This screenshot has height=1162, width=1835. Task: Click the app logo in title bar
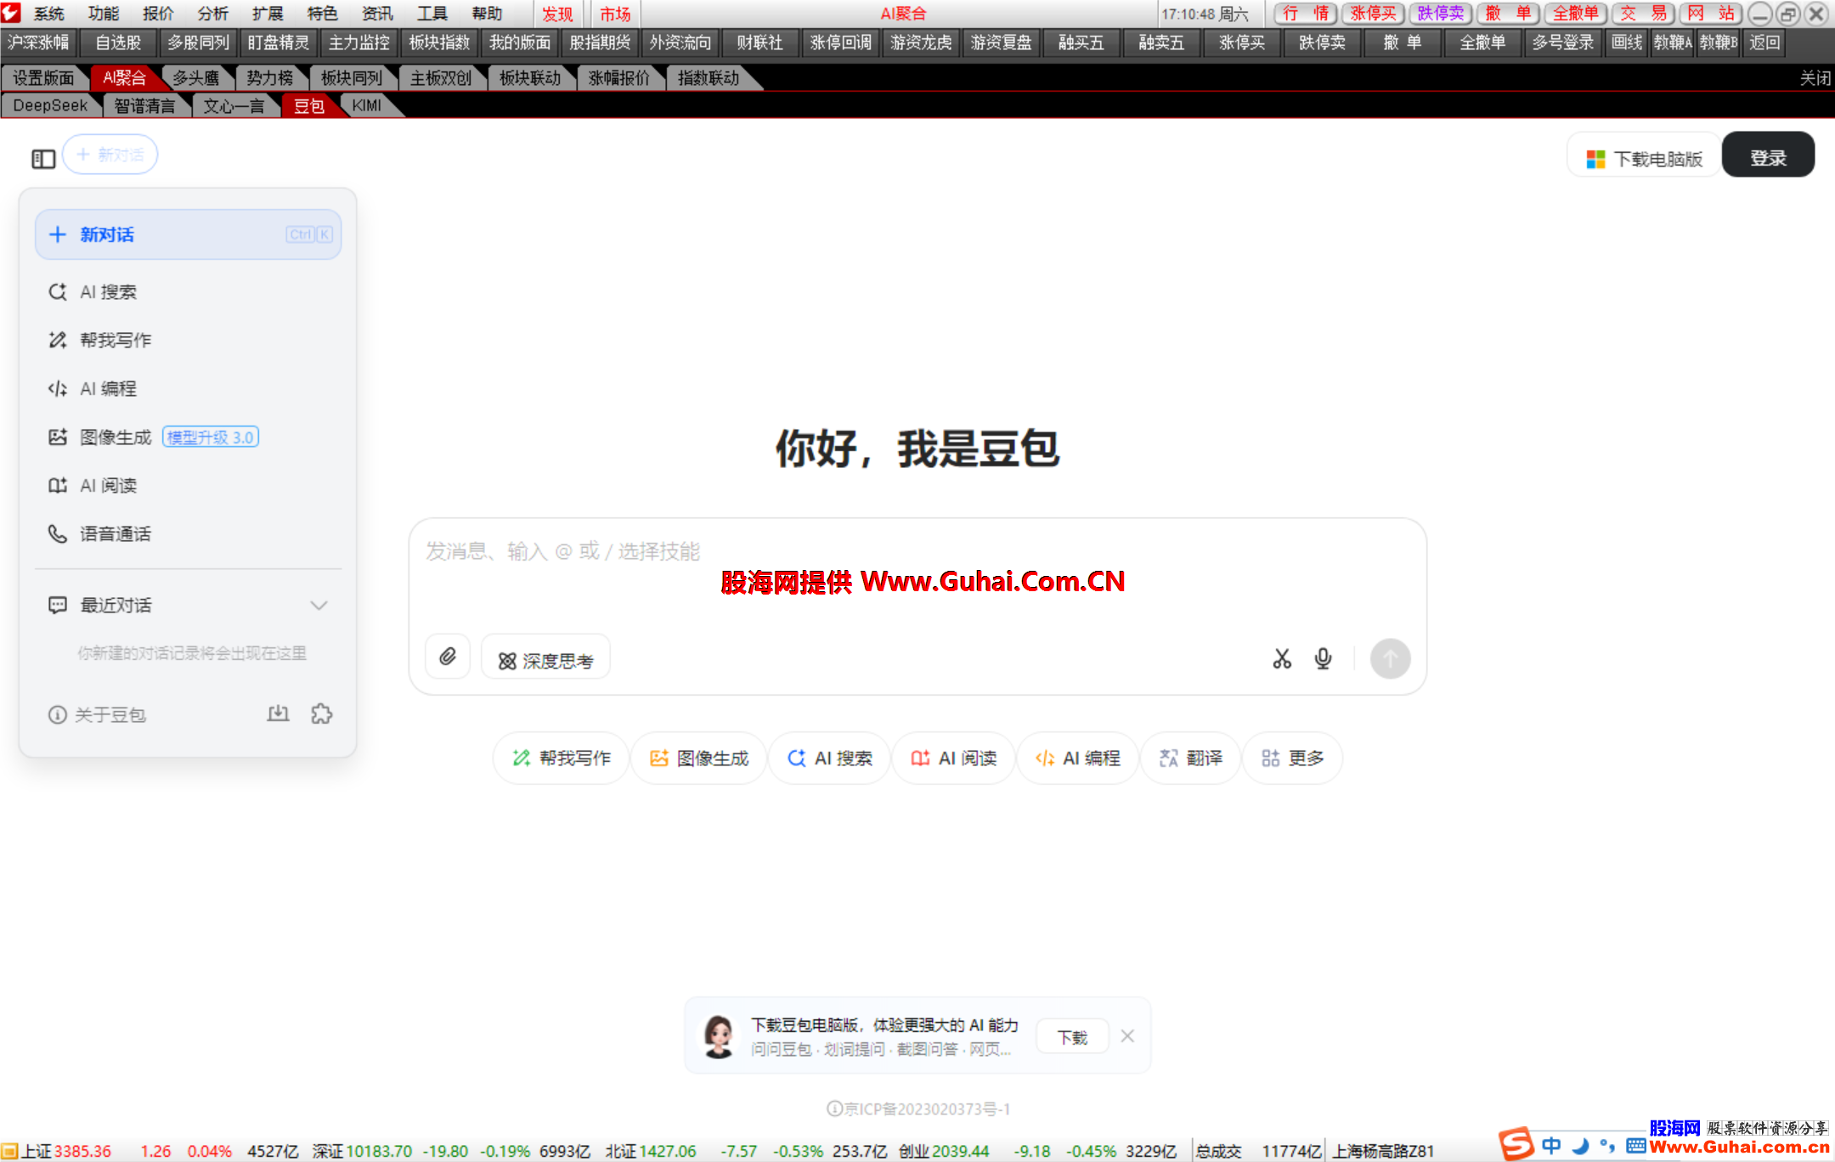11,13
